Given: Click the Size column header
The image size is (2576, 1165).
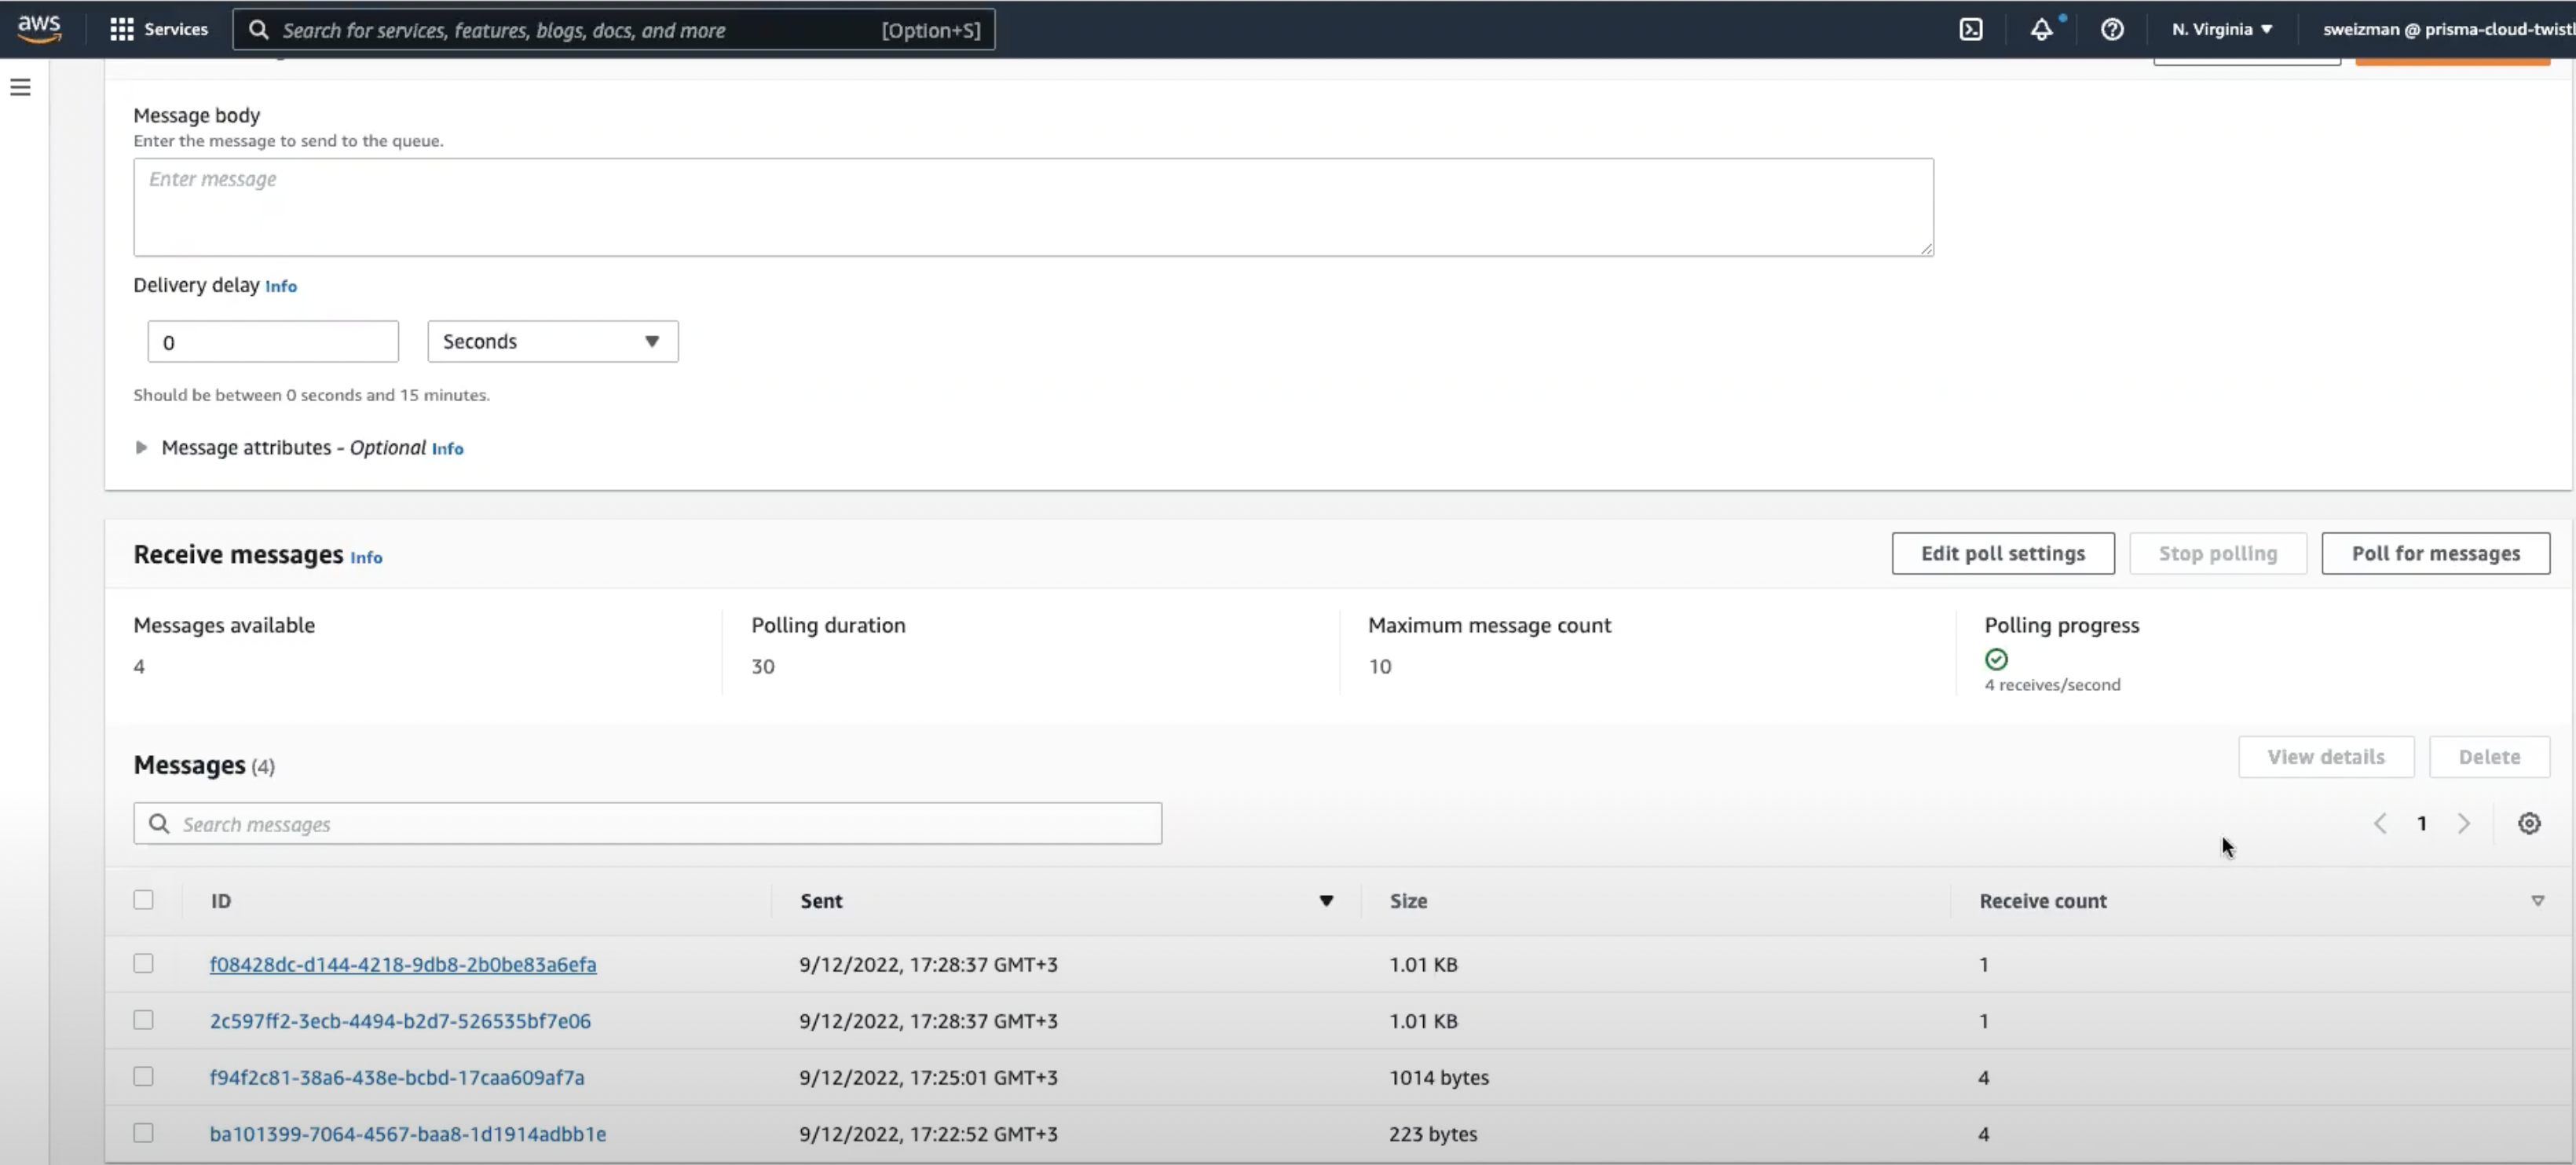Looking at the screenshot, I should (1408, 900).
